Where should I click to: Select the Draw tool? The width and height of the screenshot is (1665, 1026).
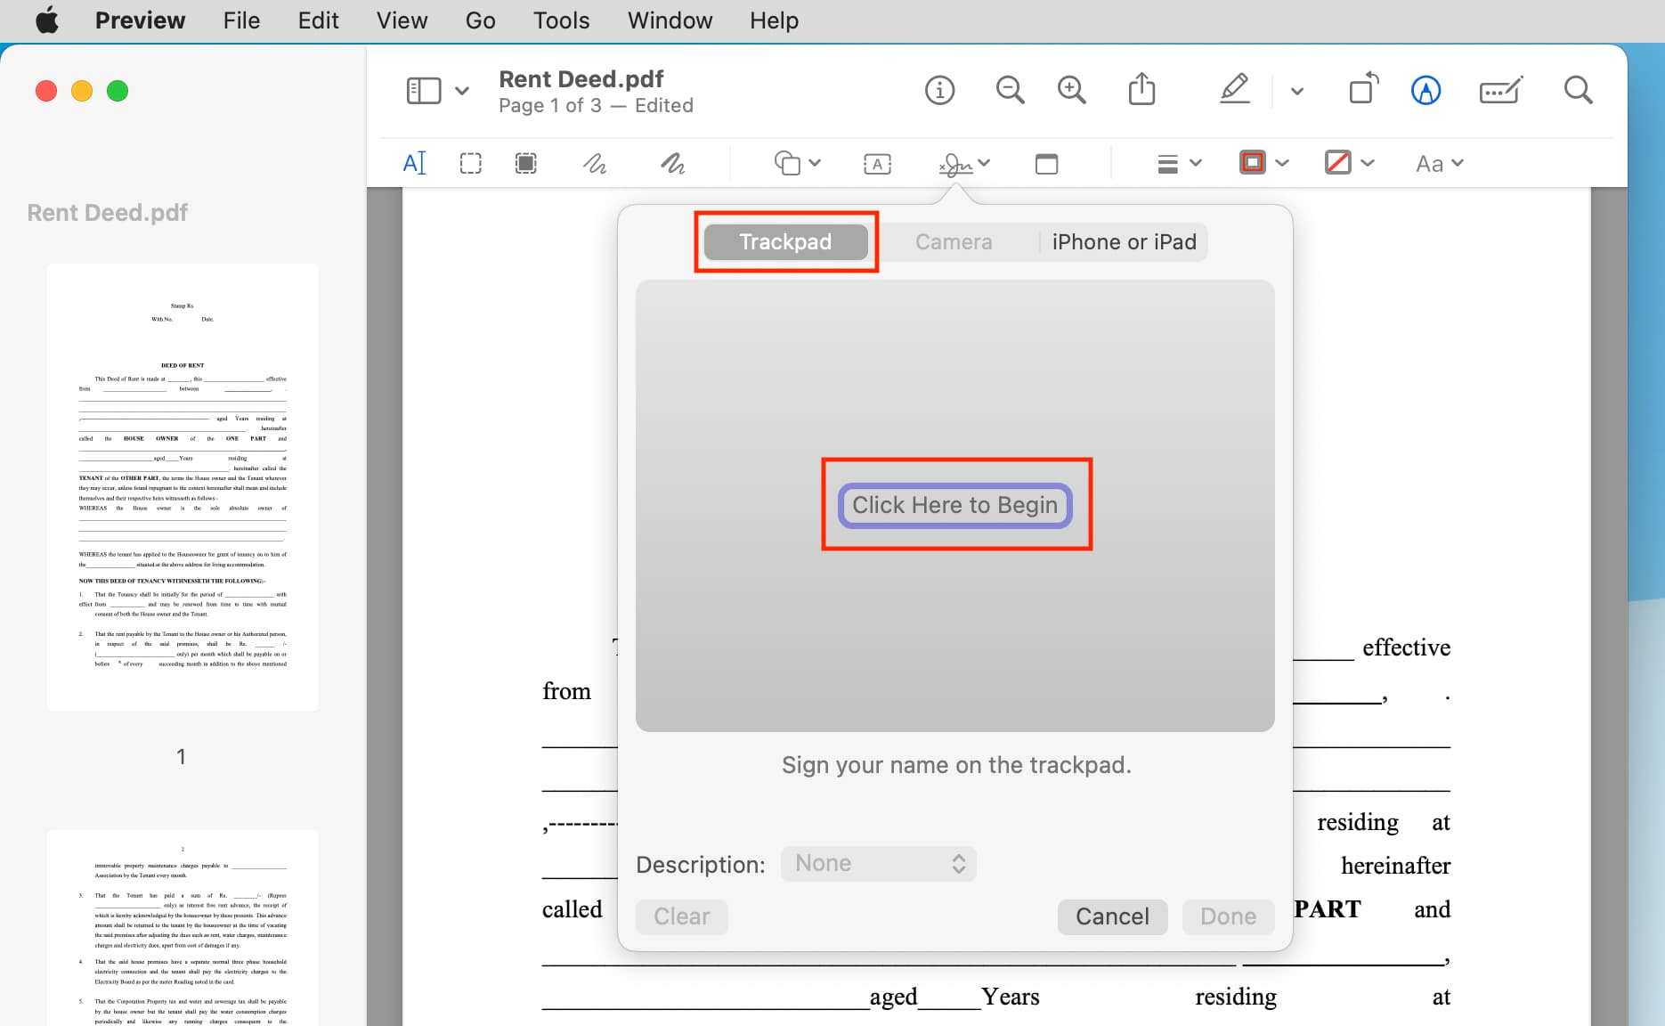(x=672, y=163)
